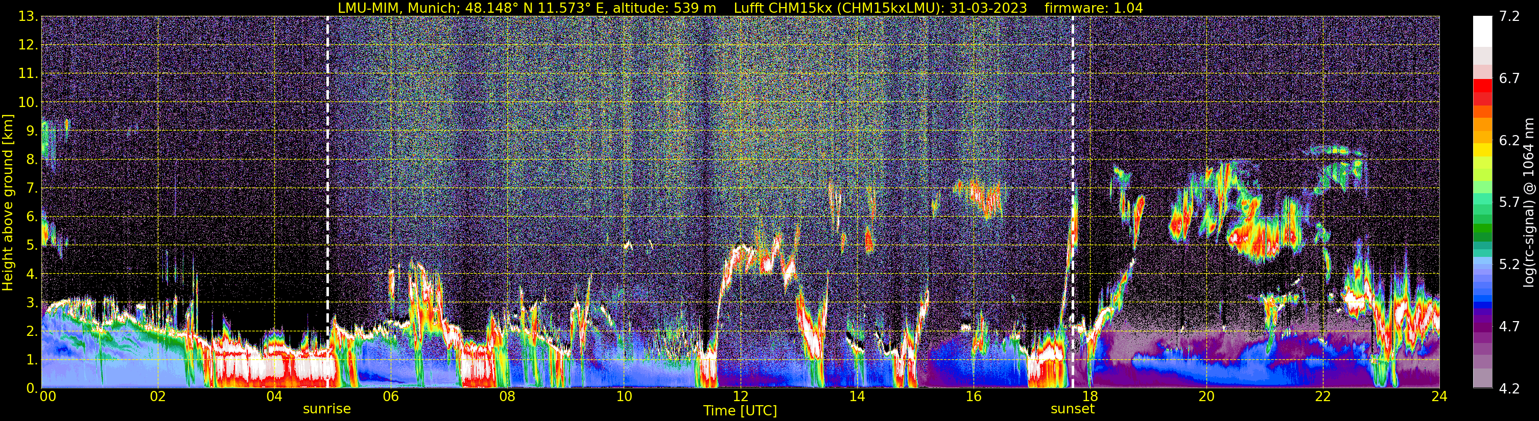
Task: Click the x-axis tick label "10"
Action: [624, 397]
